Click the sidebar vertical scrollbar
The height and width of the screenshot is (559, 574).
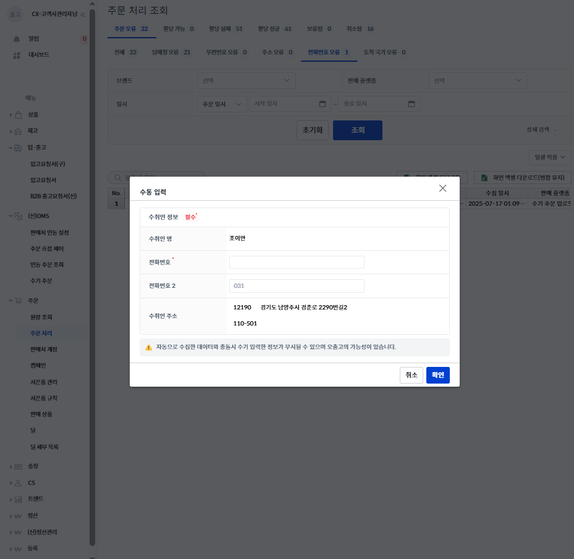pyautogui.click(x=92, y=278)
